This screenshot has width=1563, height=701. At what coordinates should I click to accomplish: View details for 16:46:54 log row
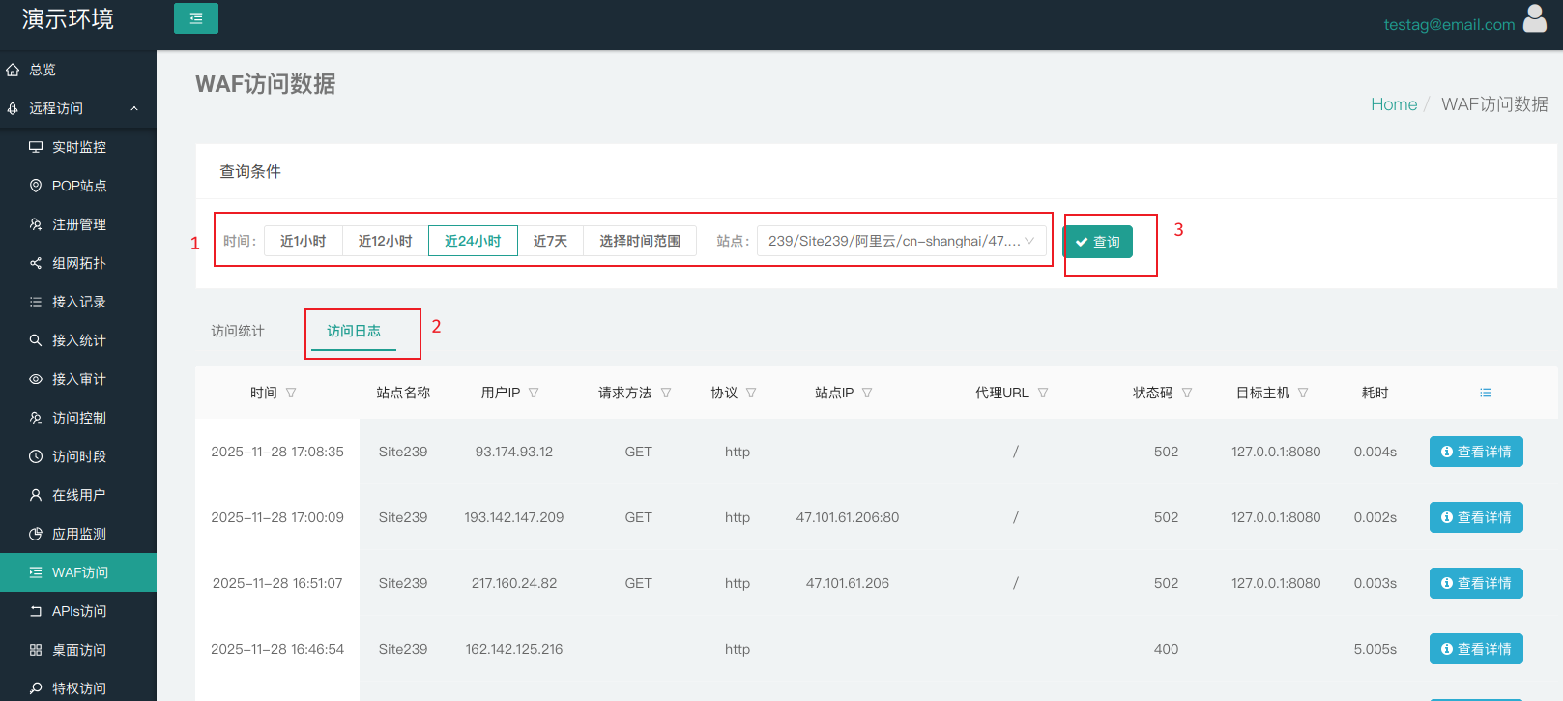(1476, 649)
